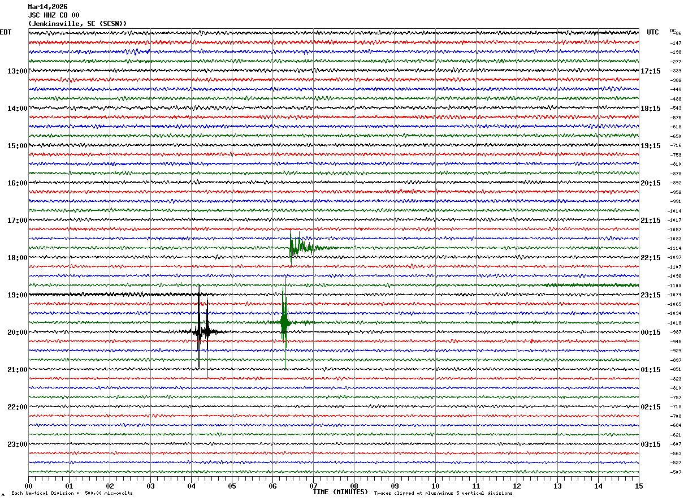
Task: Select the 17:00 EDT time label
Action: 18,221
